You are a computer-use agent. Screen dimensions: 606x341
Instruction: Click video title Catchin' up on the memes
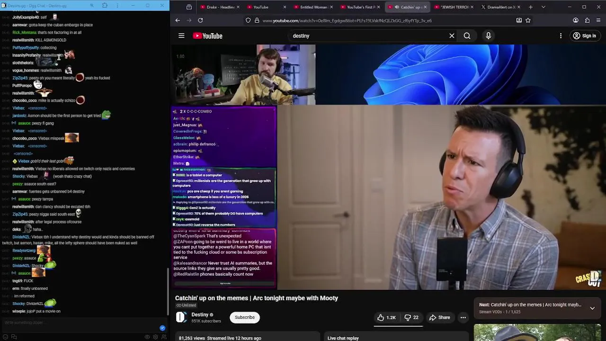(257, 298)
